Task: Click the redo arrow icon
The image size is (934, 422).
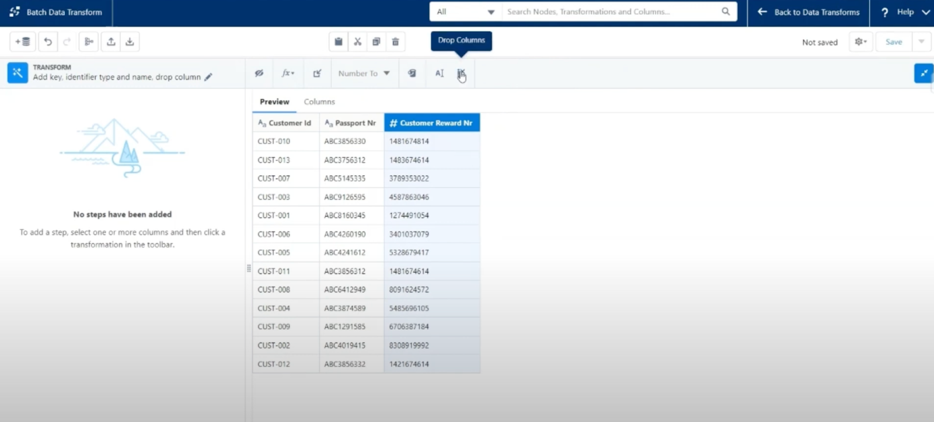Action: (67, 41)
